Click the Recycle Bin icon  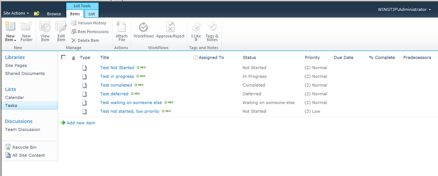click(8, 147)
